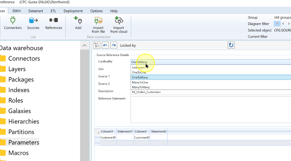Import connector from cloud
The width and height of the screenshot is (291, 161).
(119, 25)
